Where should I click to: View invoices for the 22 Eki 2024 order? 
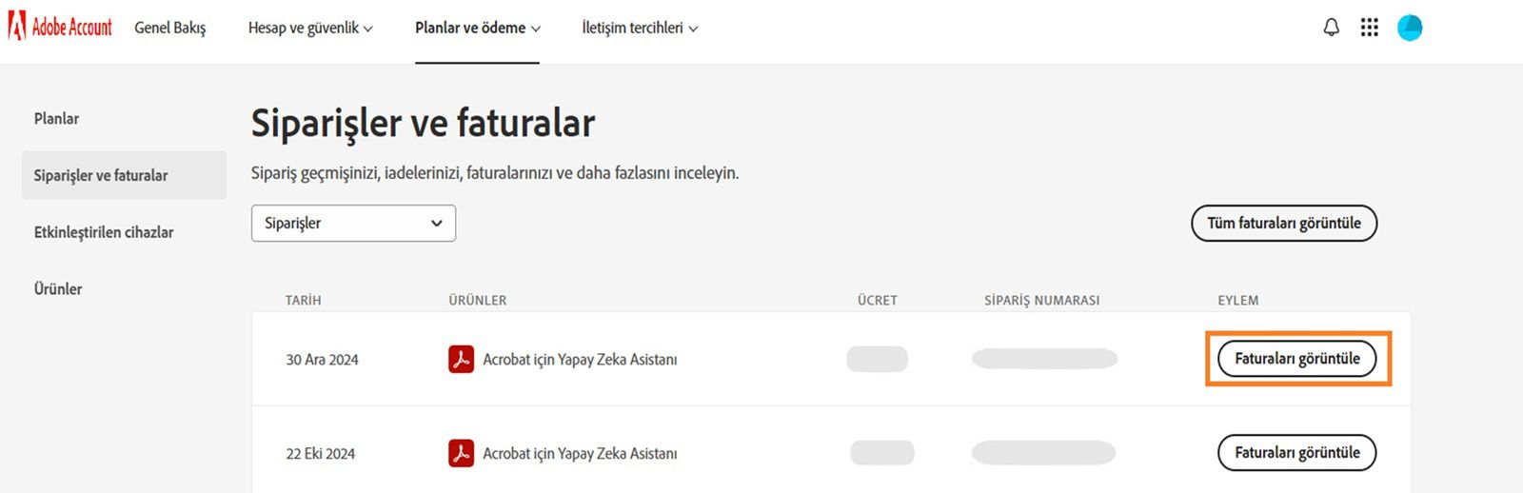(x=1296, y=453)
